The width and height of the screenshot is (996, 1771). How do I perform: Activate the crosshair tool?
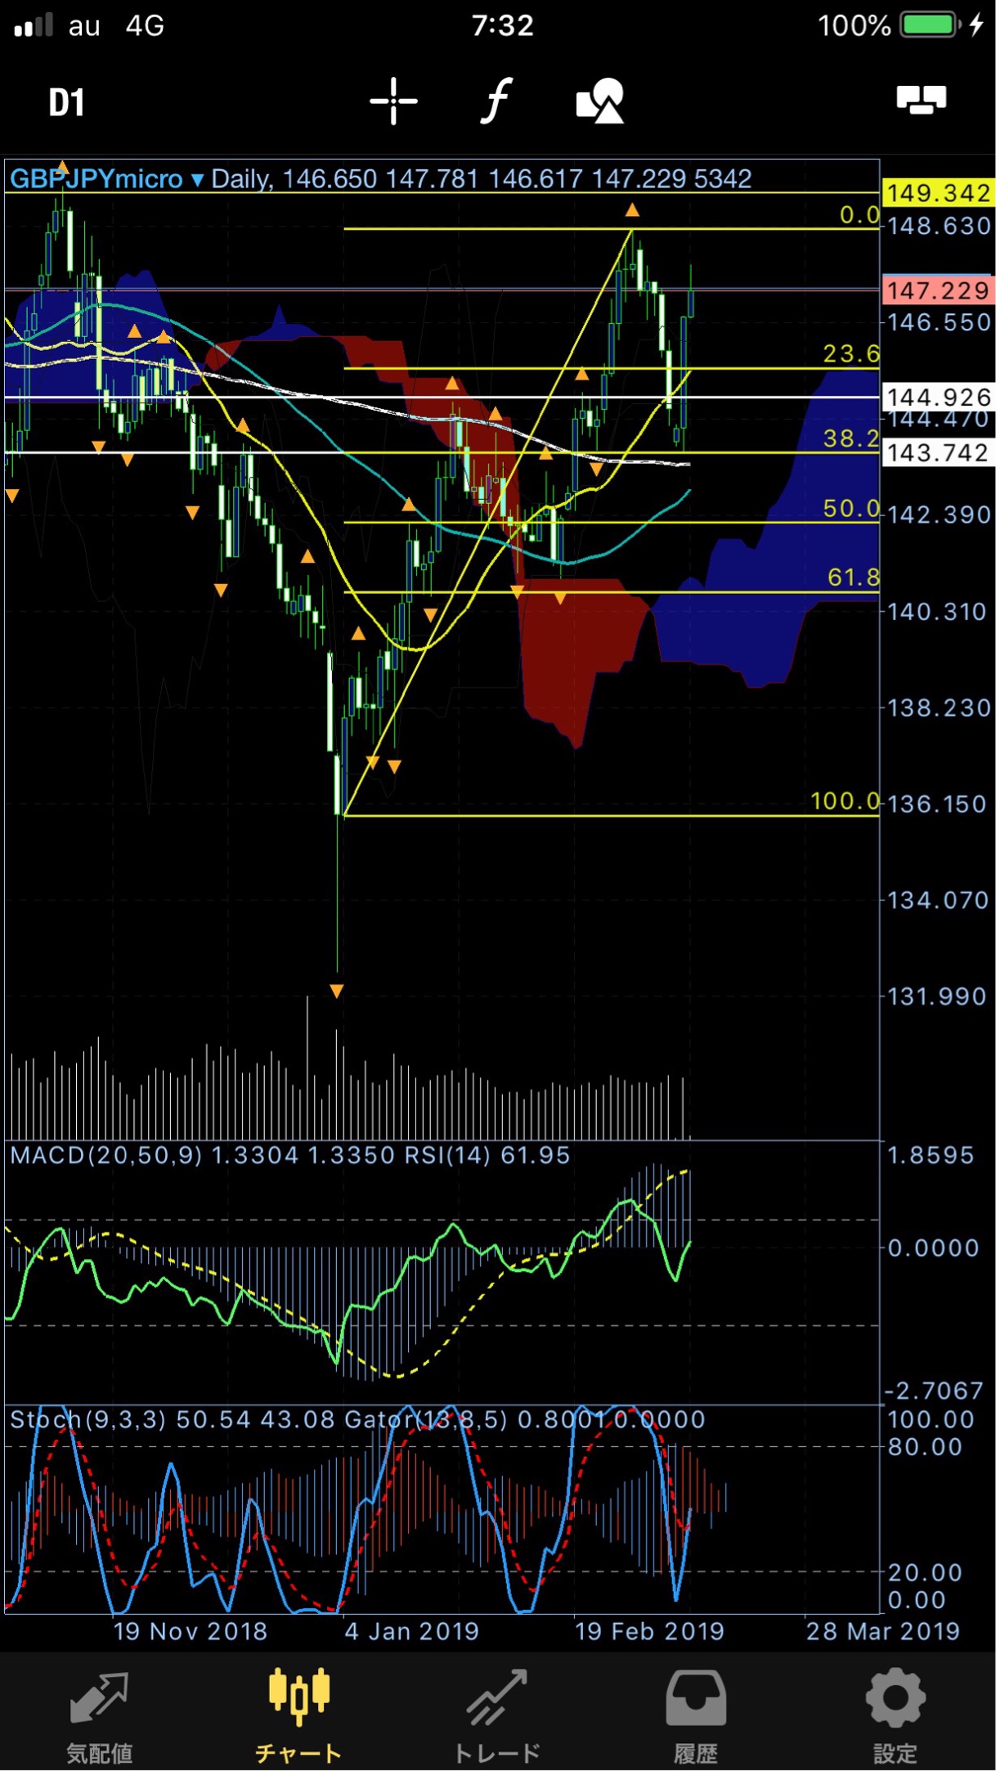pos(393,101)
